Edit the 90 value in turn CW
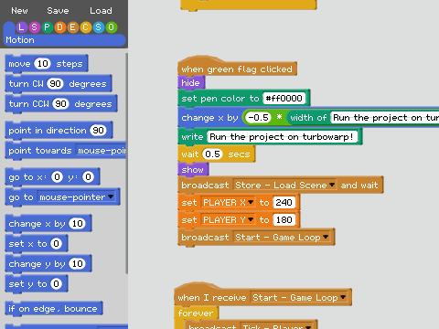 click(55, 84)
